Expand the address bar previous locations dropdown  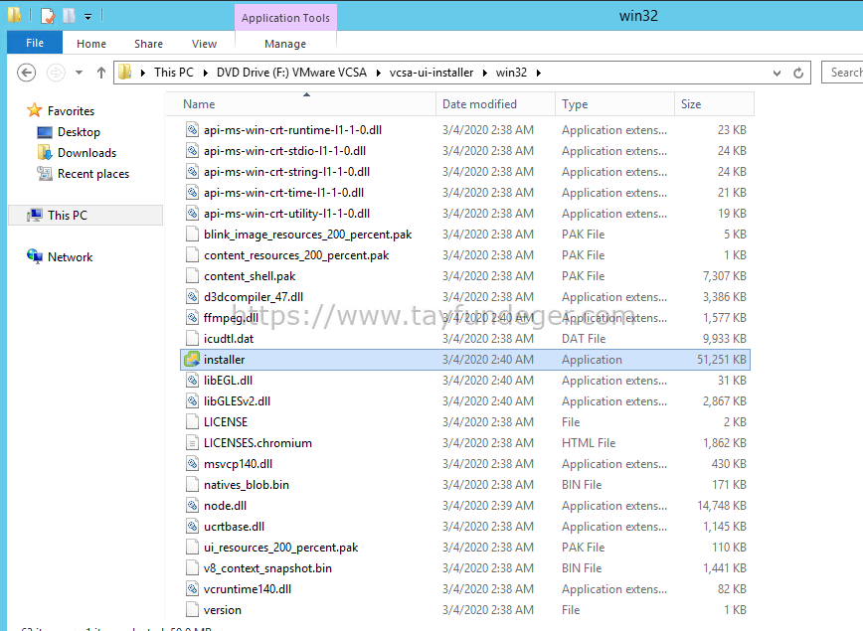[777, 74]
